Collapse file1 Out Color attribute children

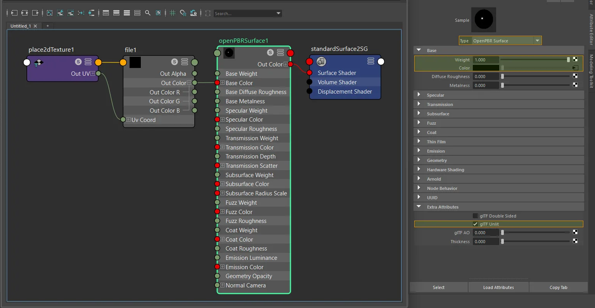(189, 83)
